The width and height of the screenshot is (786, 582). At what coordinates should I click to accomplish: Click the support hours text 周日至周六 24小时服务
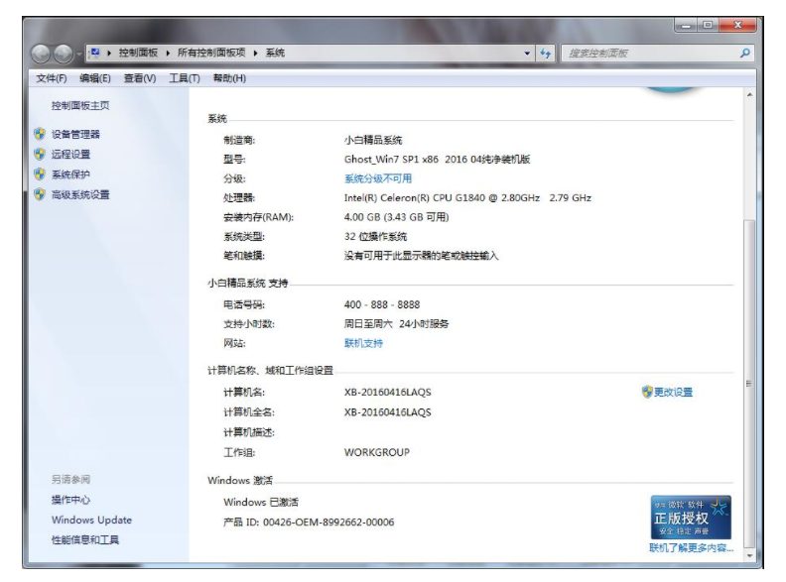click(396, 323)
